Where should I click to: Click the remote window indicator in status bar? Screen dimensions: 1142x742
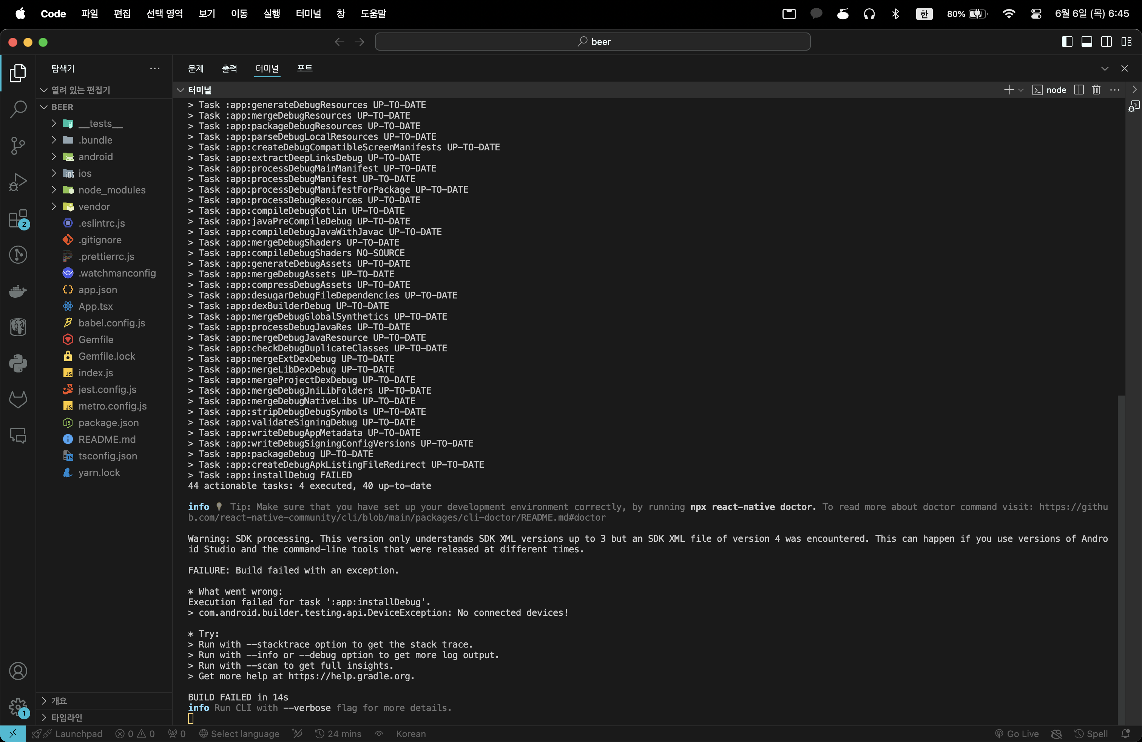(12, 733)
